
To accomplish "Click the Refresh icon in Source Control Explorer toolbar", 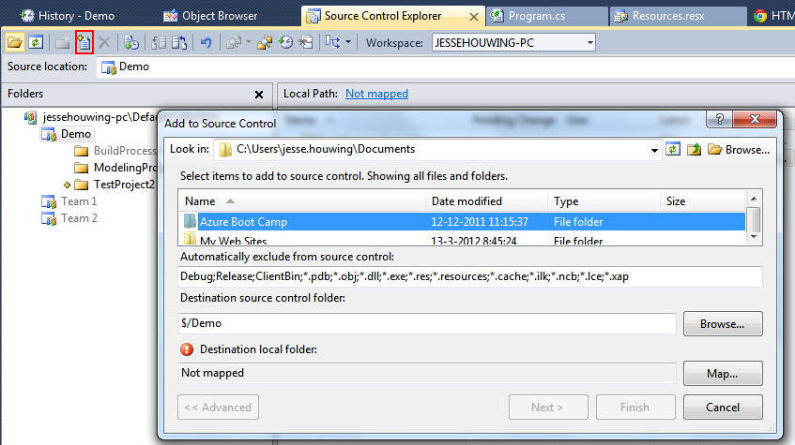I will [x=36, y=42].
